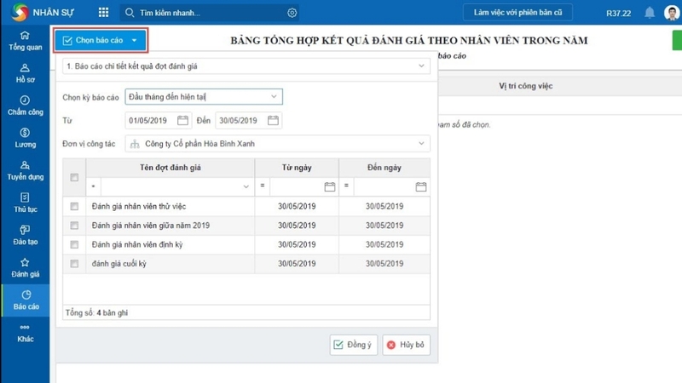Image resolution: width=682 pixels, height=383 pixels.
Task: Select all evaluation rounds checkbox in header
Action: pos(74,177)
